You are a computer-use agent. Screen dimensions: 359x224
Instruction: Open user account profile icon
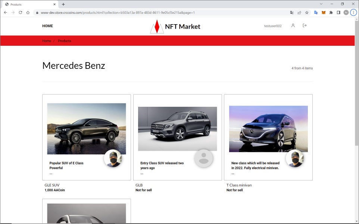293,26
